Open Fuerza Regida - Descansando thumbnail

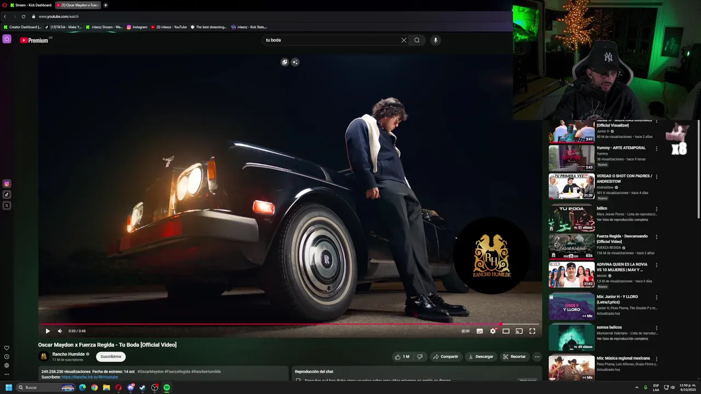coord(572,246)
